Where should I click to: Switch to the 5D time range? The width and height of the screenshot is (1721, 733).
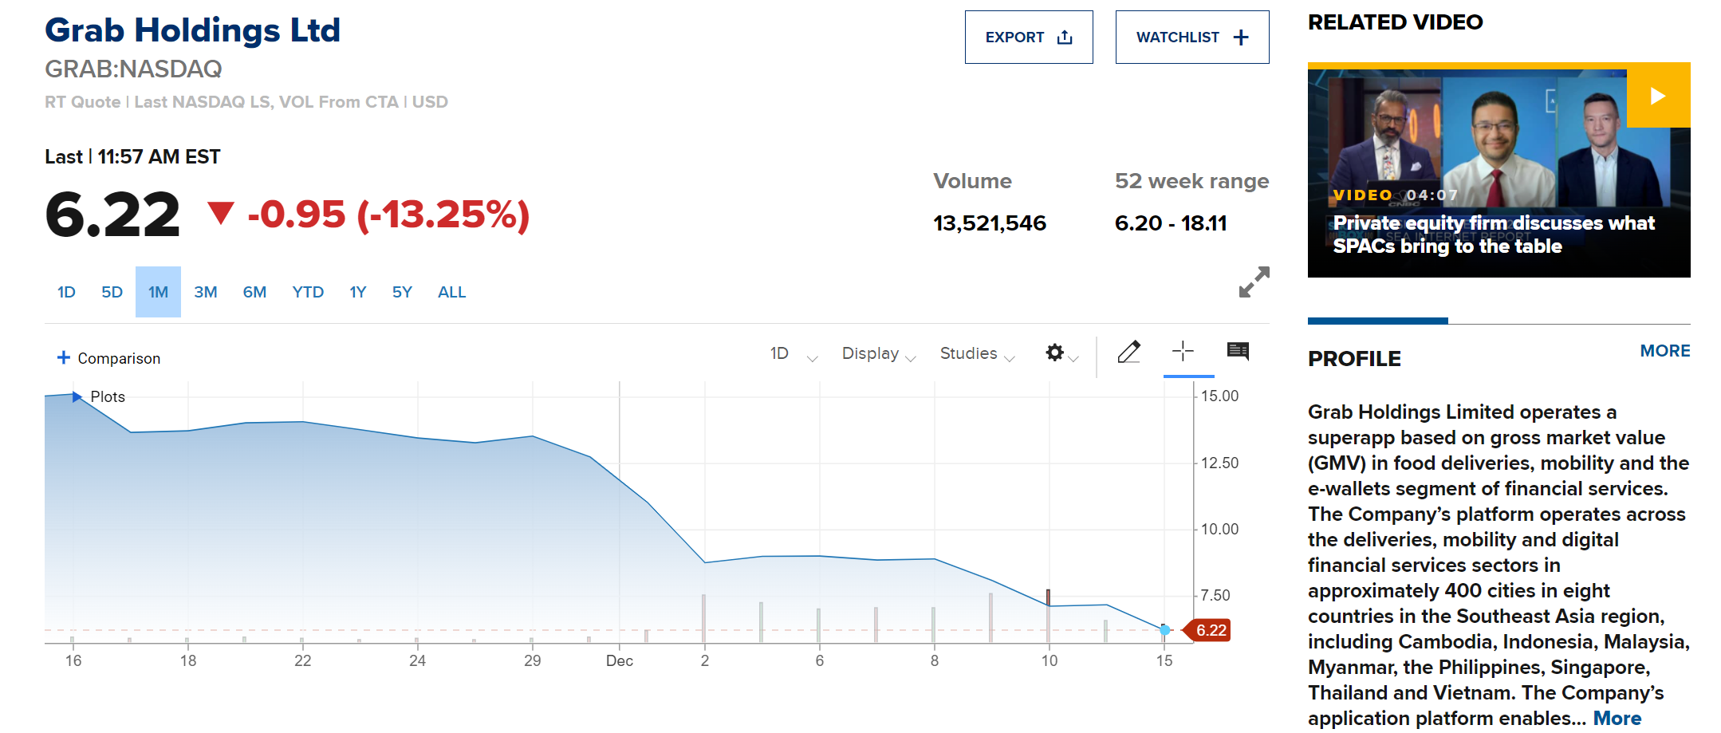click(112, 292)
